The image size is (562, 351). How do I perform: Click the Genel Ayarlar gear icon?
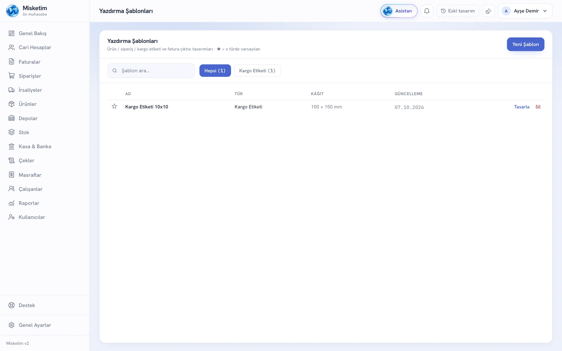point(11,325)
